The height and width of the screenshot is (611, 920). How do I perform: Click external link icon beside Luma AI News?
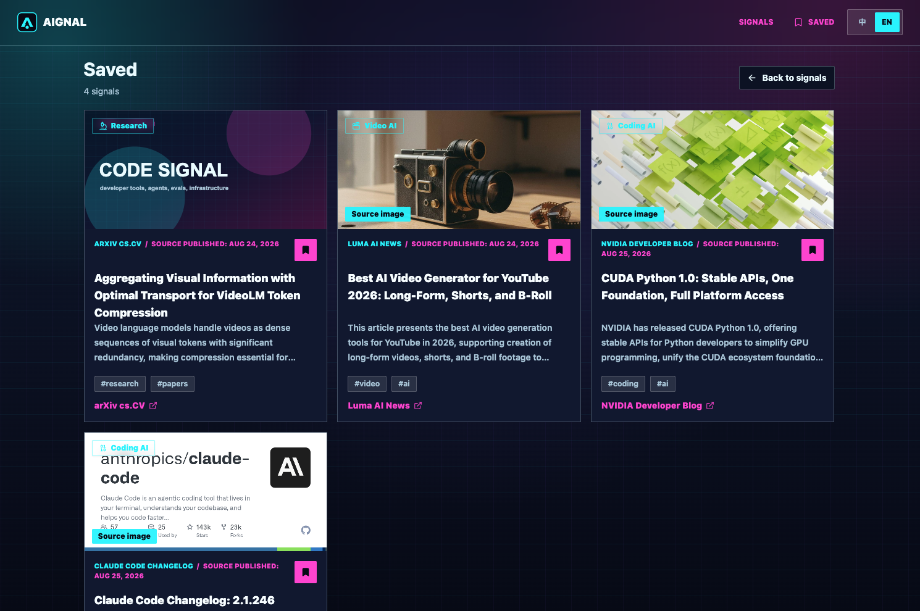pos(418,405)
